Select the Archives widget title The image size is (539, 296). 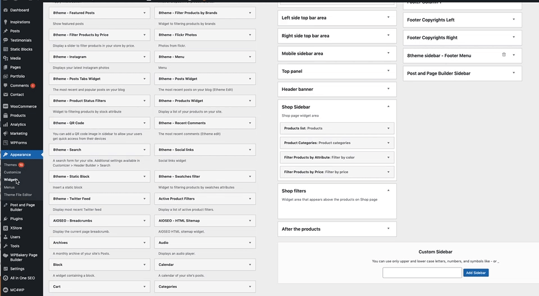point(61,243)
